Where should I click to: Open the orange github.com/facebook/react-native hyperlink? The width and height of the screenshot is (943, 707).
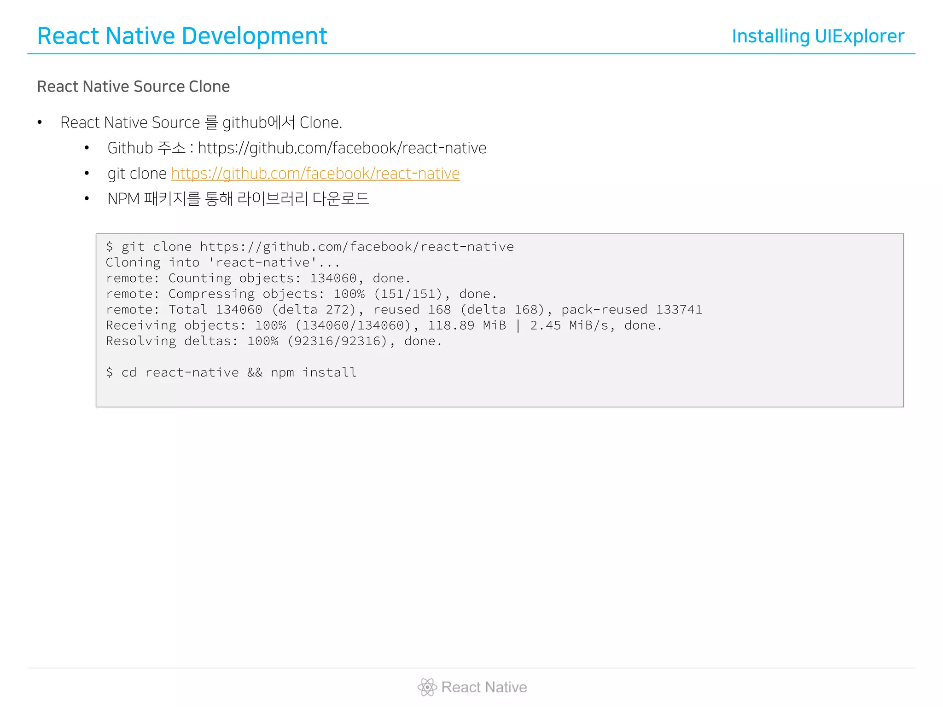pyautogui.click(x=315, y=174)
